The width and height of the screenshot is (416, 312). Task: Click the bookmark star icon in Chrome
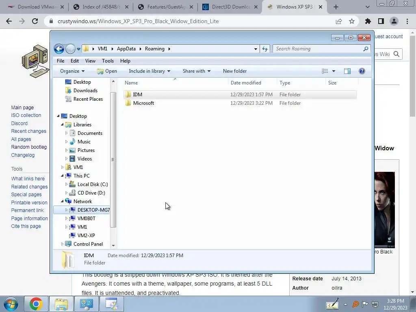click(x=352, y=21)
